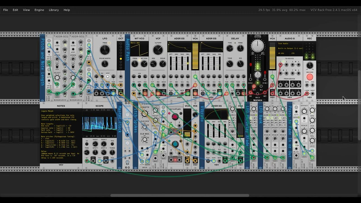Click the RGATE CLK MUL knob

click(x=145, y=140)
